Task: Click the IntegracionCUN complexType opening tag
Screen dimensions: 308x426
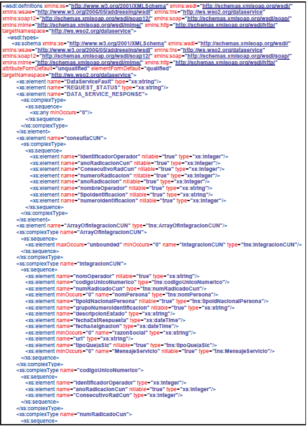Action: coord(72,264)
